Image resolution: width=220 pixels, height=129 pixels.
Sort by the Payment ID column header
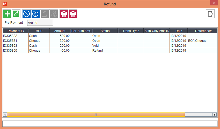click(16, 31)
